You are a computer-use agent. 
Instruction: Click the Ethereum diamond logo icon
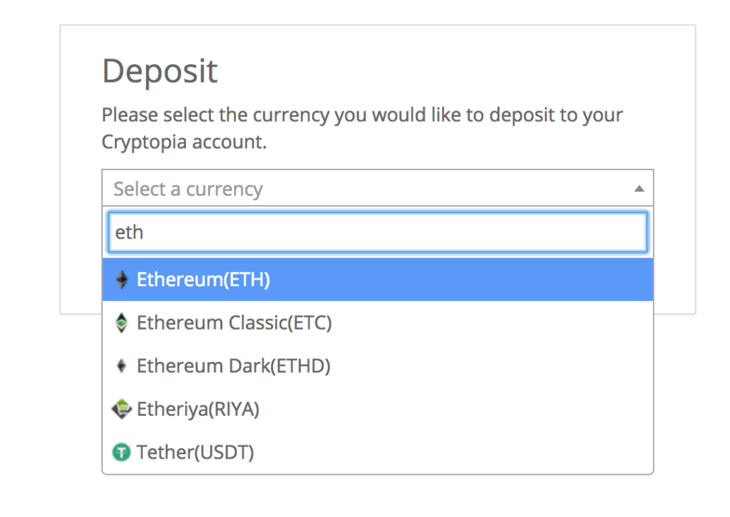tap(122, 279)
